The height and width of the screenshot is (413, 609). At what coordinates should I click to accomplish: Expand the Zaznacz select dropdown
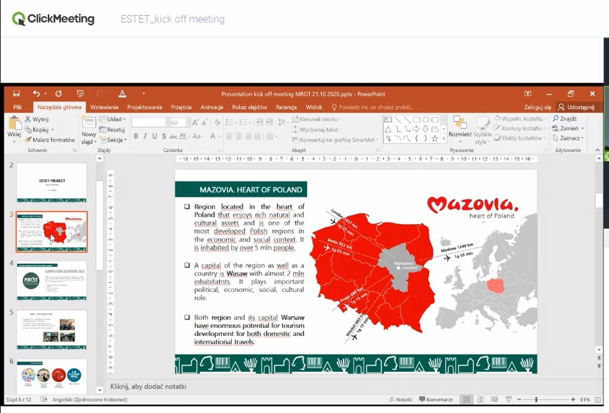tap(568, 138)
